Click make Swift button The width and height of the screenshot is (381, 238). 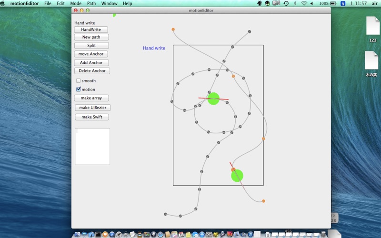click(x=92, y=117)
